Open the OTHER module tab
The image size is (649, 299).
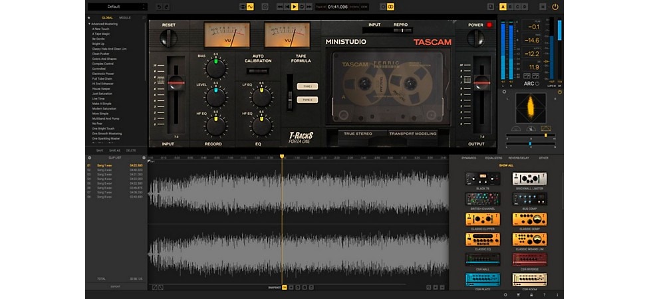(x=543, y=158)
